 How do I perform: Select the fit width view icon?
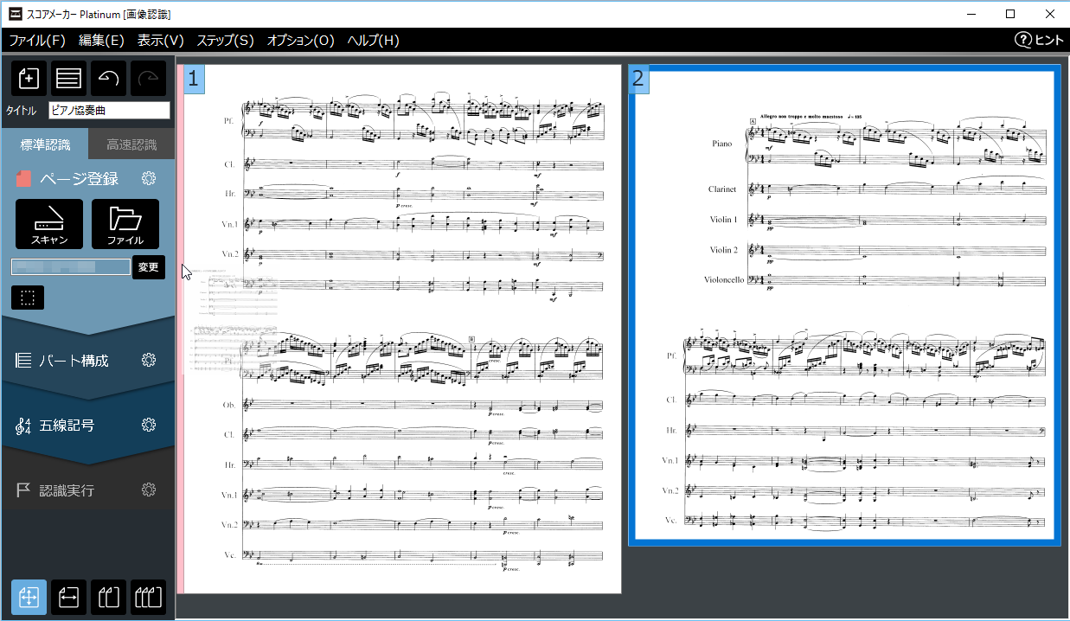[x=68, y=597]
